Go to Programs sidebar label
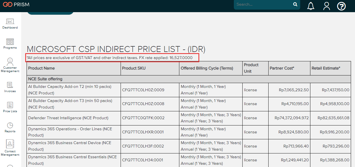Viewport: 355px width, 167px height. click(10, 48)
